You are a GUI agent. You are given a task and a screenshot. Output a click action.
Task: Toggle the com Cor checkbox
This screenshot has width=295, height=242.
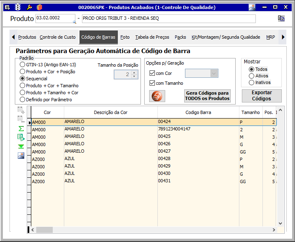coord(152,73)
